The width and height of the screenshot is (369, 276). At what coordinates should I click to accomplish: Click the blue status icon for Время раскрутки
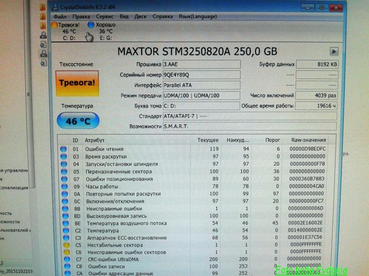(64, 156)
